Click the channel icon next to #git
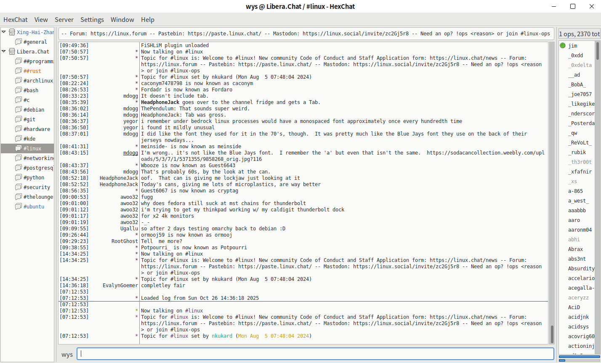 [19, 119]
